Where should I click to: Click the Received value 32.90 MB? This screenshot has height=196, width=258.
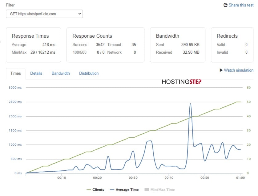pyautogui.click(x=191, y=52)
